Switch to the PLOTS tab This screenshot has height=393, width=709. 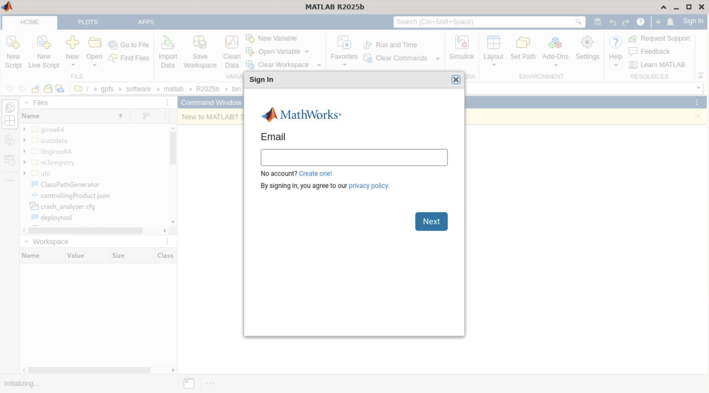pyautogui.click(x=88, y=22)
